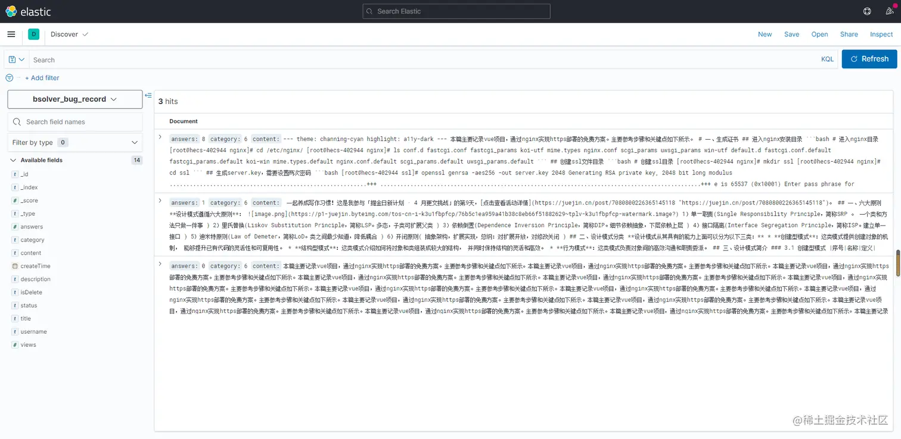Click the Search field names input
The image size is (901, 439).
[75, 122]
